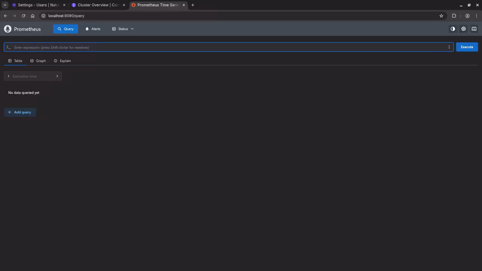Expand the Status navigation dropdown

[123, 29]
